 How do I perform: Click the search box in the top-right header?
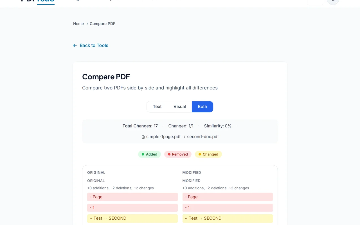point(315,2)
